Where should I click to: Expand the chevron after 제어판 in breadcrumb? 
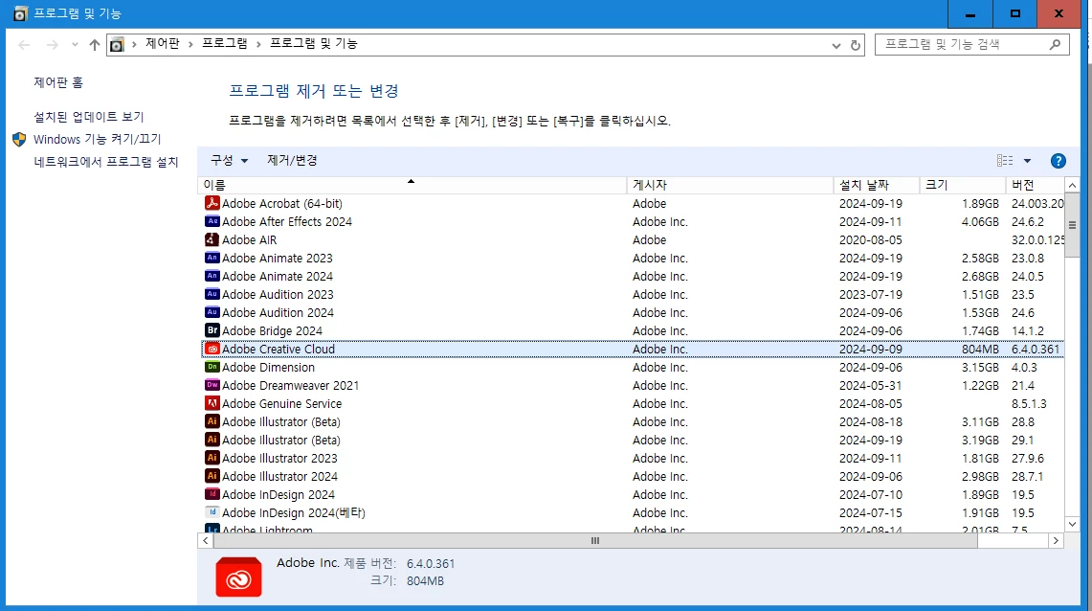(190, 44)
